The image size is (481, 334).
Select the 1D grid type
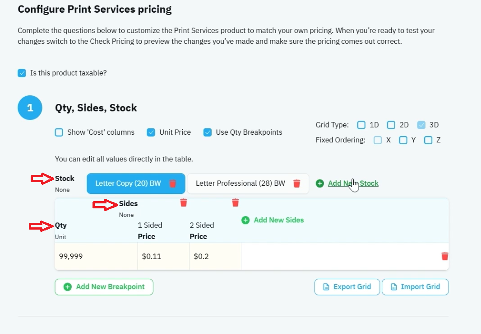click(361, 125)
